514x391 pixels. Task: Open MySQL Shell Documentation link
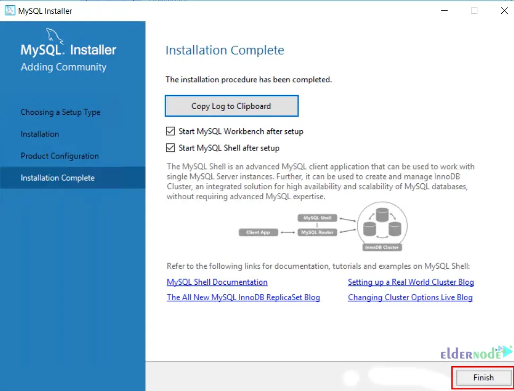pyautogui.click(x=217, y=282)
